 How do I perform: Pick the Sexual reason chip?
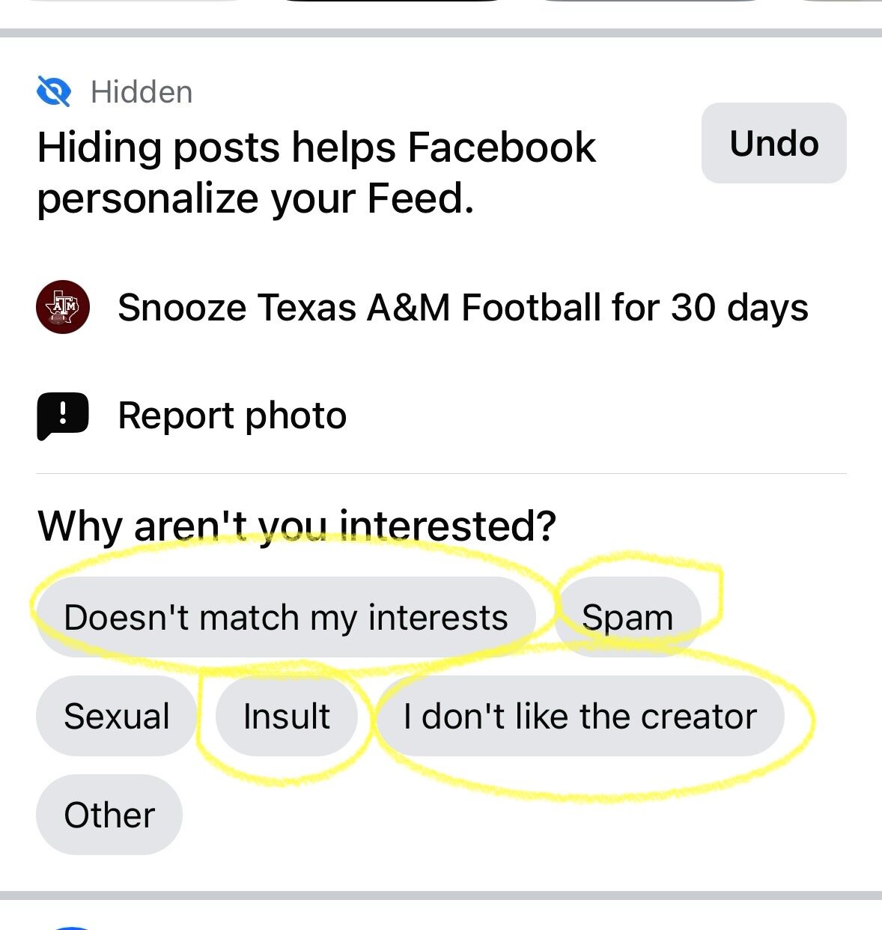tap(117, 716)
